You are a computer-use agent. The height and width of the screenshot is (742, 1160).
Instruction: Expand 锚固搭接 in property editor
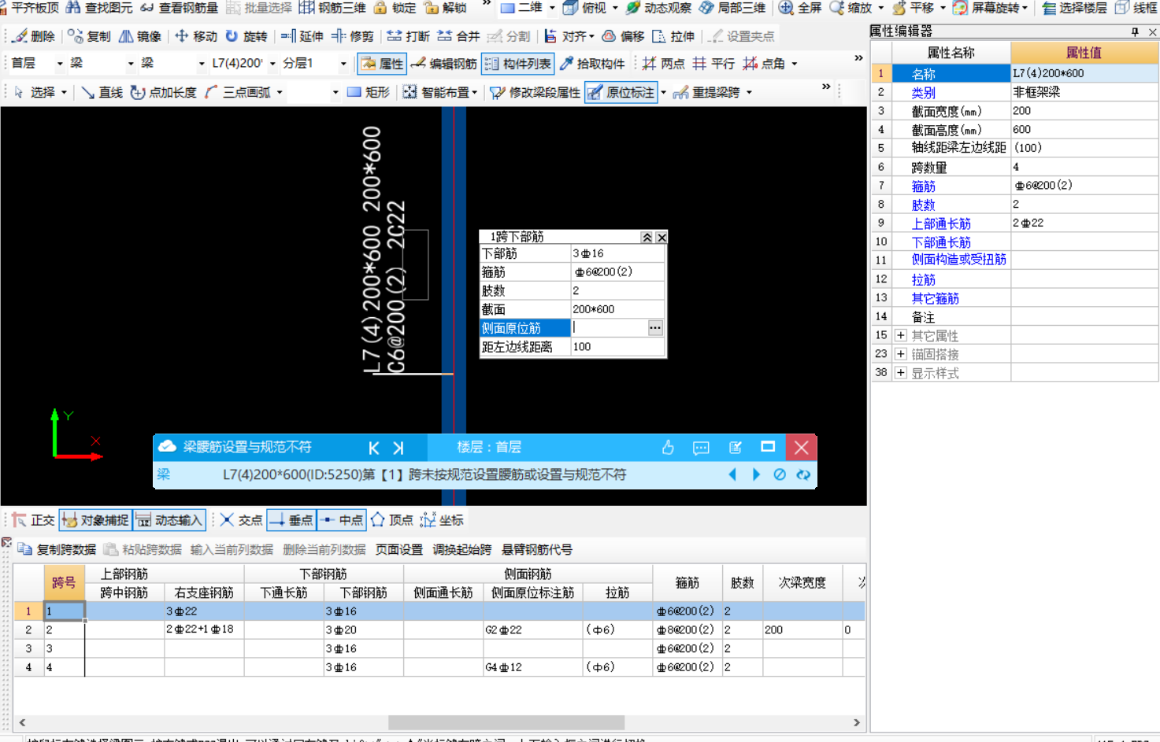click(x=900, y=354)
